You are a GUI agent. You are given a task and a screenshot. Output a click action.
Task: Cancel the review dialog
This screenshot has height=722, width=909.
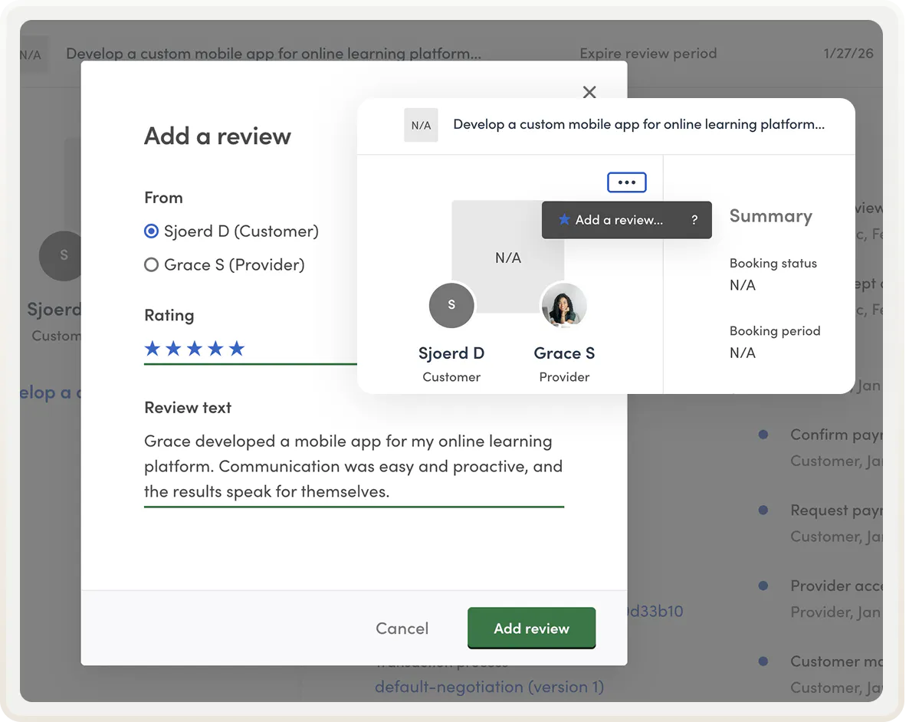402,628
